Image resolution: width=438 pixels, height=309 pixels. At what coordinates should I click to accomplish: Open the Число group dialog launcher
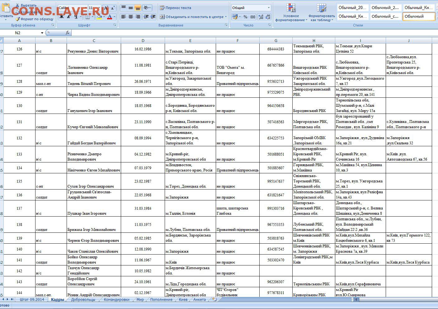point(269,25)
